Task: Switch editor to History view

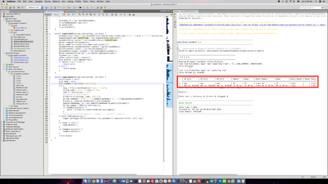Action: tap(56, 14)
